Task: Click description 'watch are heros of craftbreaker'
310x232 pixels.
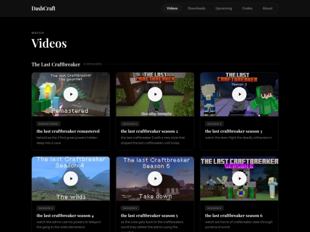Action: tap(239, 225)
